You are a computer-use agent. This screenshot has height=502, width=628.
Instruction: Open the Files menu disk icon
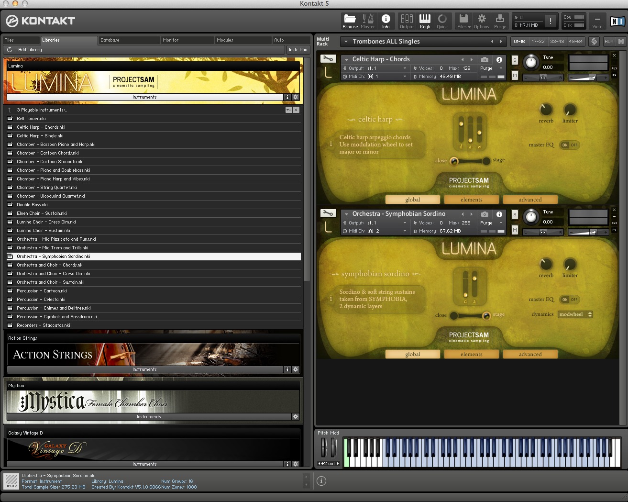pos(463,21)
